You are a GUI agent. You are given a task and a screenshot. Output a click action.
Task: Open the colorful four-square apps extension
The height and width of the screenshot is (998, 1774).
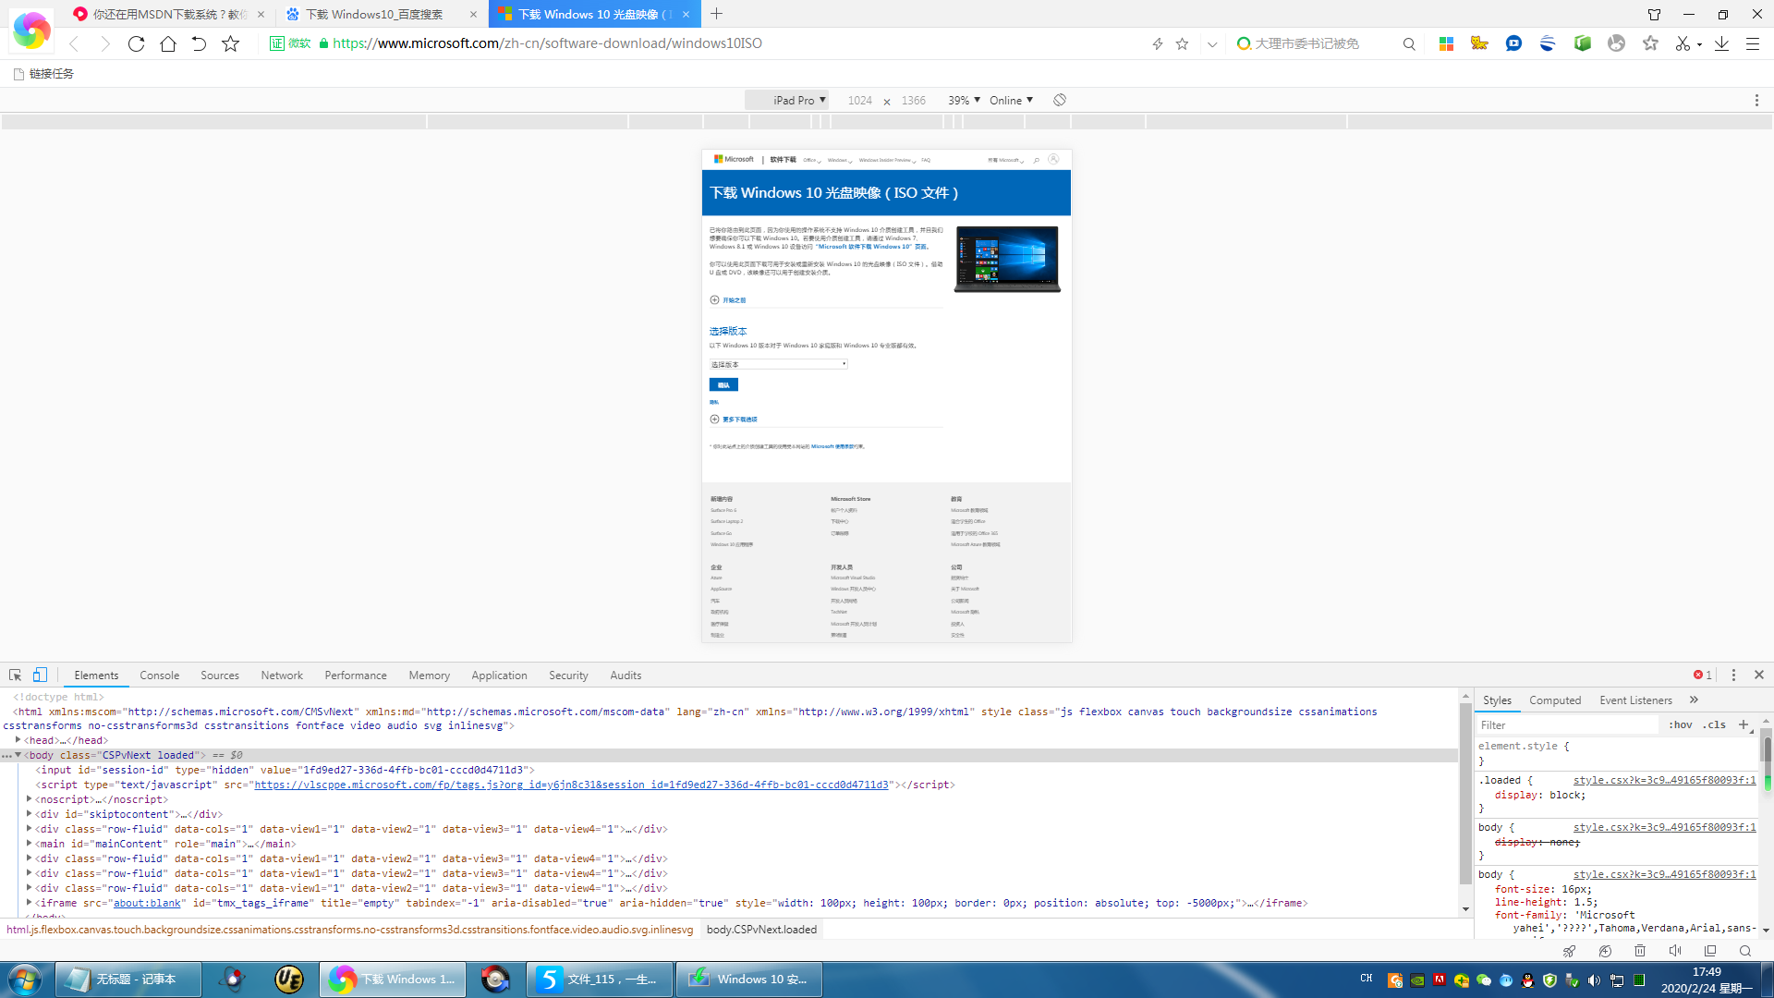point(1447,43)
